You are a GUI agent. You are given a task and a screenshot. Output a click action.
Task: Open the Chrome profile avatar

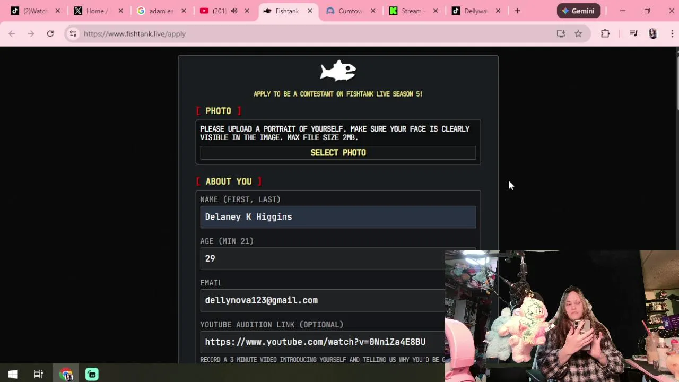pyautogui.click(x=653, y=33)
